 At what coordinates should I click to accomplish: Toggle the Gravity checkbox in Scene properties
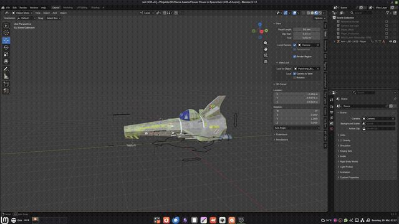(341, 141)
